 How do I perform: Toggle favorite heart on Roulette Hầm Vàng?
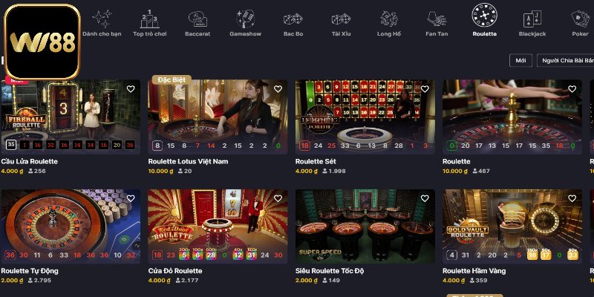(572, 198)
